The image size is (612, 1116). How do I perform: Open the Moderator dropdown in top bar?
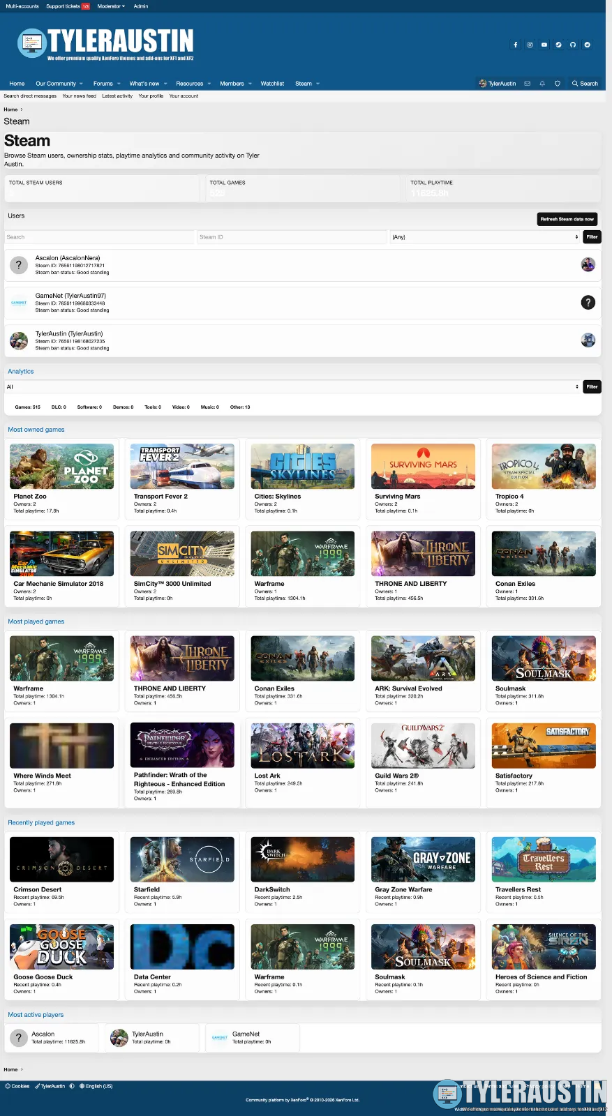pos(111,6)
